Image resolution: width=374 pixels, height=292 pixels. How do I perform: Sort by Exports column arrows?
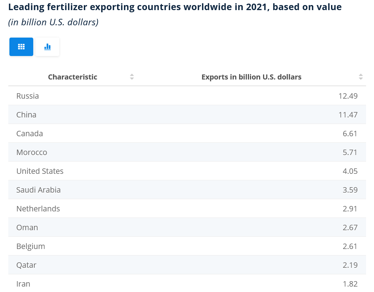click(x=361, y=77)
